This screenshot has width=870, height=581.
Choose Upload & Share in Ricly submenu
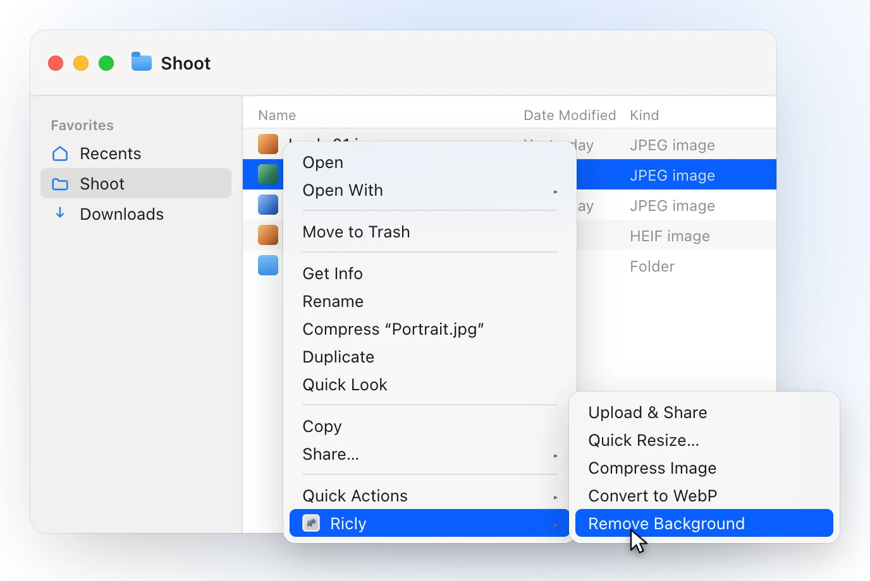coord(704,412)
